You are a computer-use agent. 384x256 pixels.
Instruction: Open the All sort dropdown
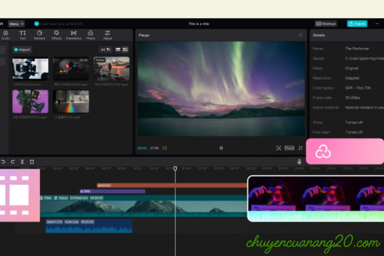[x=105, y=49]
